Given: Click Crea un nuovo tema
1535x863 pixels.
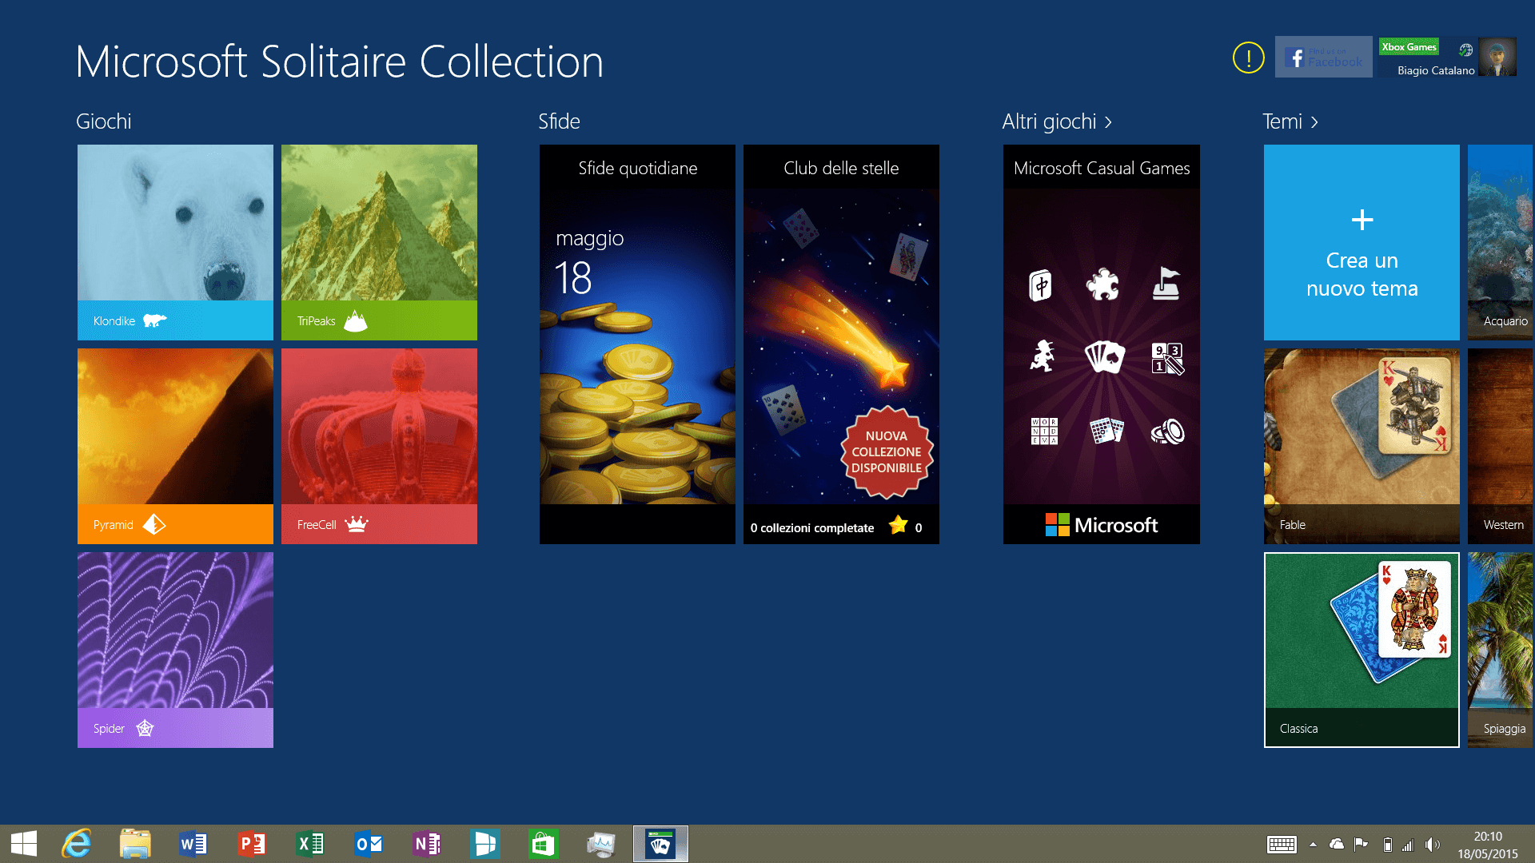Looking at the screenshot, I should [1362, 242].
